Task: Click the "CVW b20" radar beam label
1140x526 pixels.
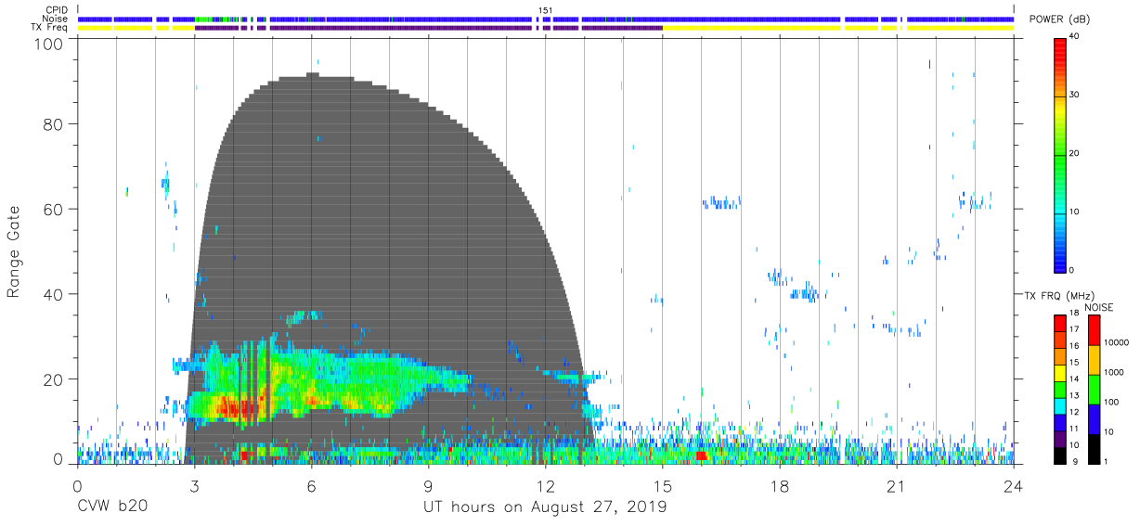Action: [x=112, y=507]
